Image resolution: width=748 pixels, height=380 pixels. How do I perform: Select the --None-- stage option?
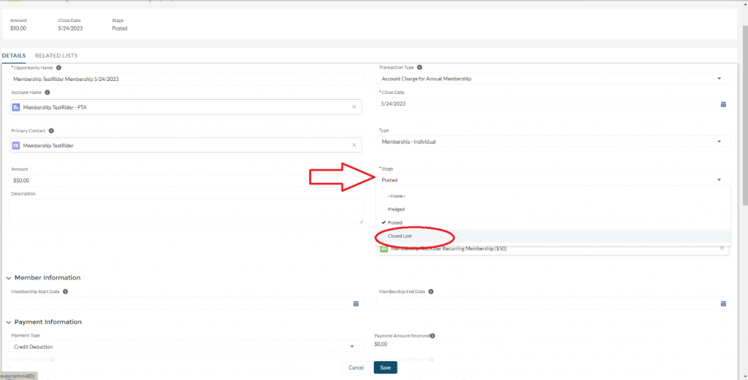(x=396, y=196)
